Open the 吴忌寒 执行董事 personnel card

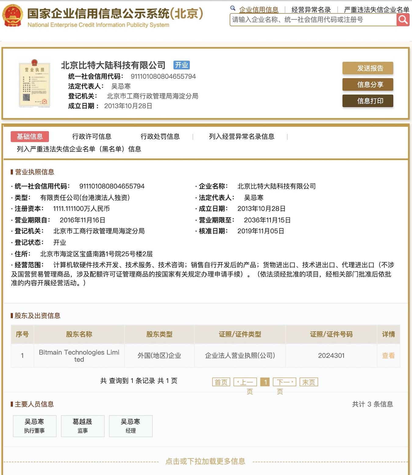tap(34, 426)
